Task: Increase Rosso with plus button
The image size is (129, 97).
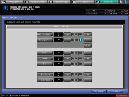Action: click(x=88, y=53)
